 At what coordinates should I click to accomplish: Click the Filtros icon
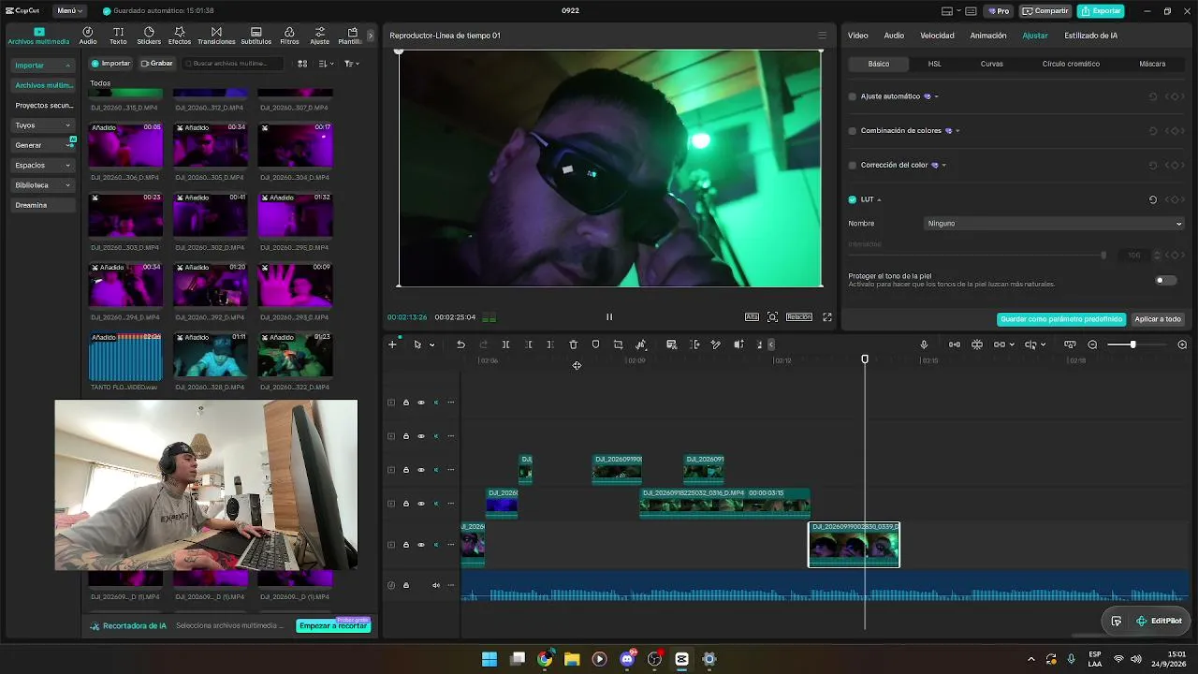click(x=289, y=36)
